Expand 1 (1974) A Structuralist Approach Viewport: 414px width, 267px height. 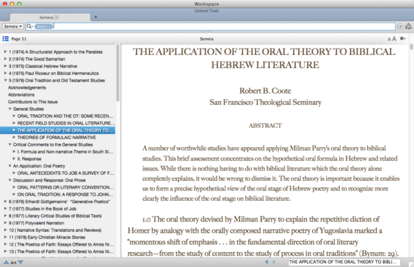pyautogui.click(x=6, y=52)
